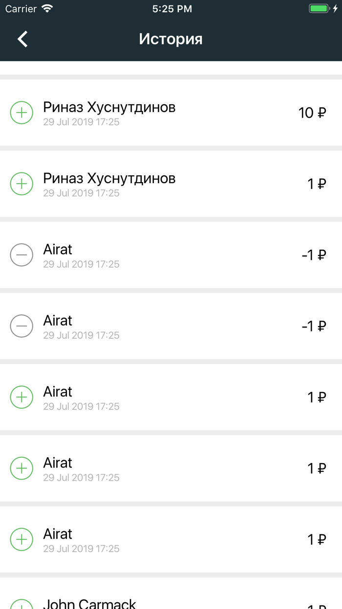Click the plus icon on the third Airat deposit row
Image resolution: width=342 pixels, height=609 pixels.
coord(21,539)
